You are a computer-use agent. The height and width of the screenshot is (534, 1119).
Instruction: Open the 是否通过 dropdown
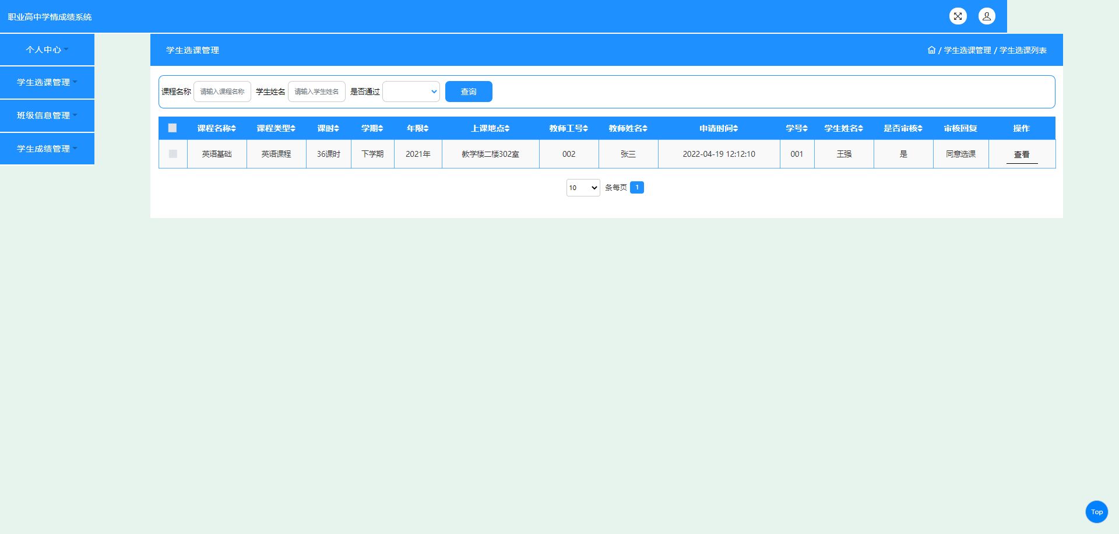(x=411, y=92)
